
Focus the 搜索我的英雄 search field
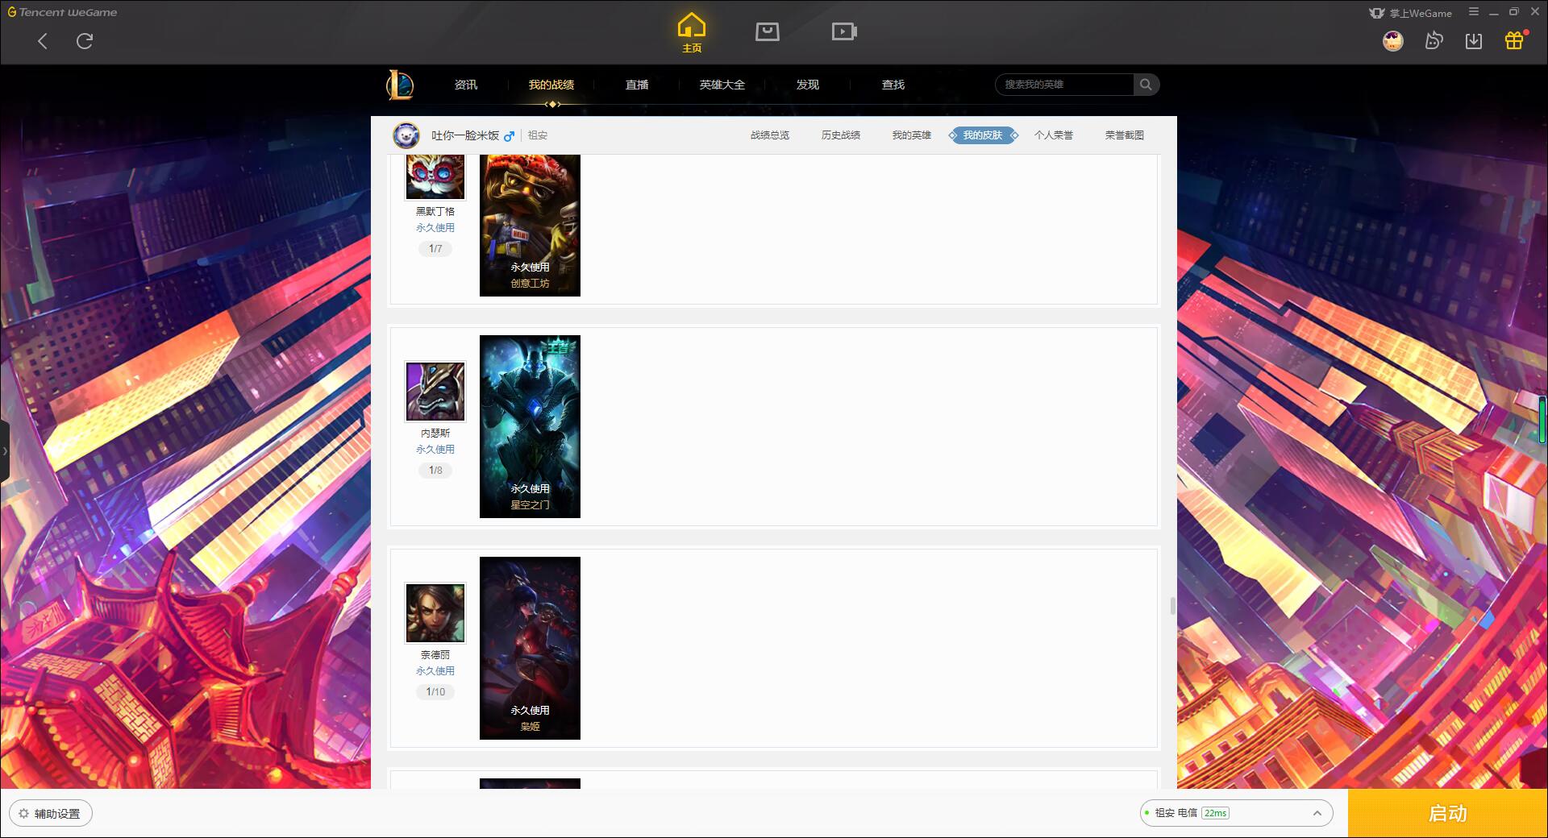point(1064,85)
